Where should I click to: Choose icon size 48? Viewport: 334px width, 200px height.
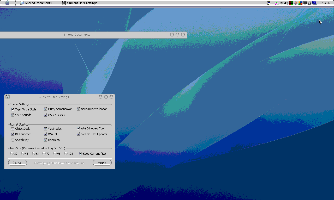pos(23,154)
